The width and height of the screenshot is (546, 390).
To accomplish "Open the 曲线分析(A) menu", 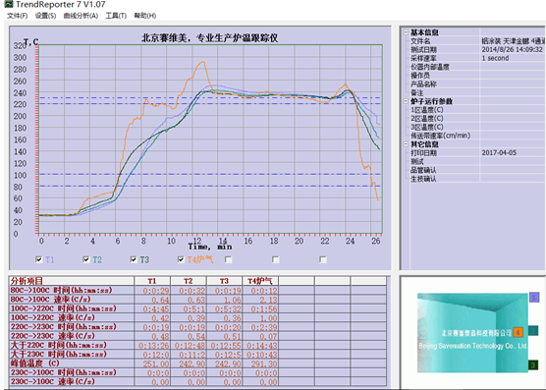I will (81, 16).
